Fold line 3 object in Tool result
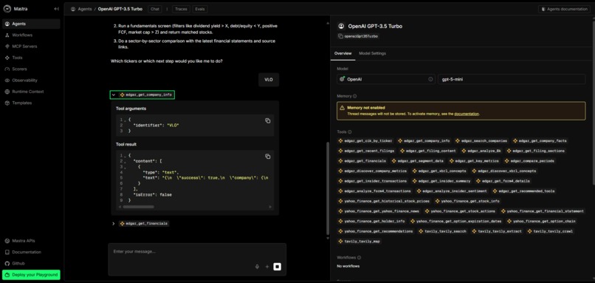The image size is (595, 283). point(125,167)
